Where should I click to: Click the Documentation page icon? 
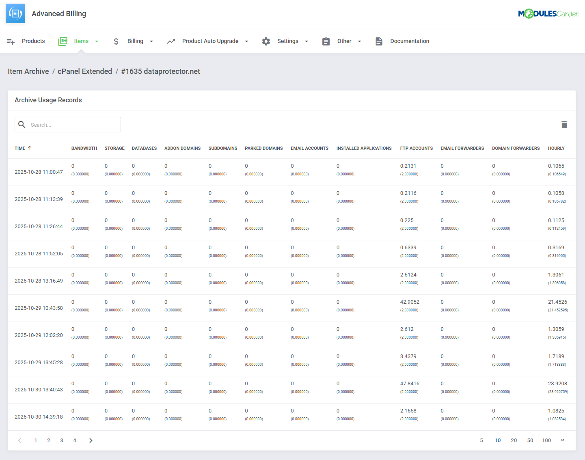pyautogui.click(x=379, y=41)
